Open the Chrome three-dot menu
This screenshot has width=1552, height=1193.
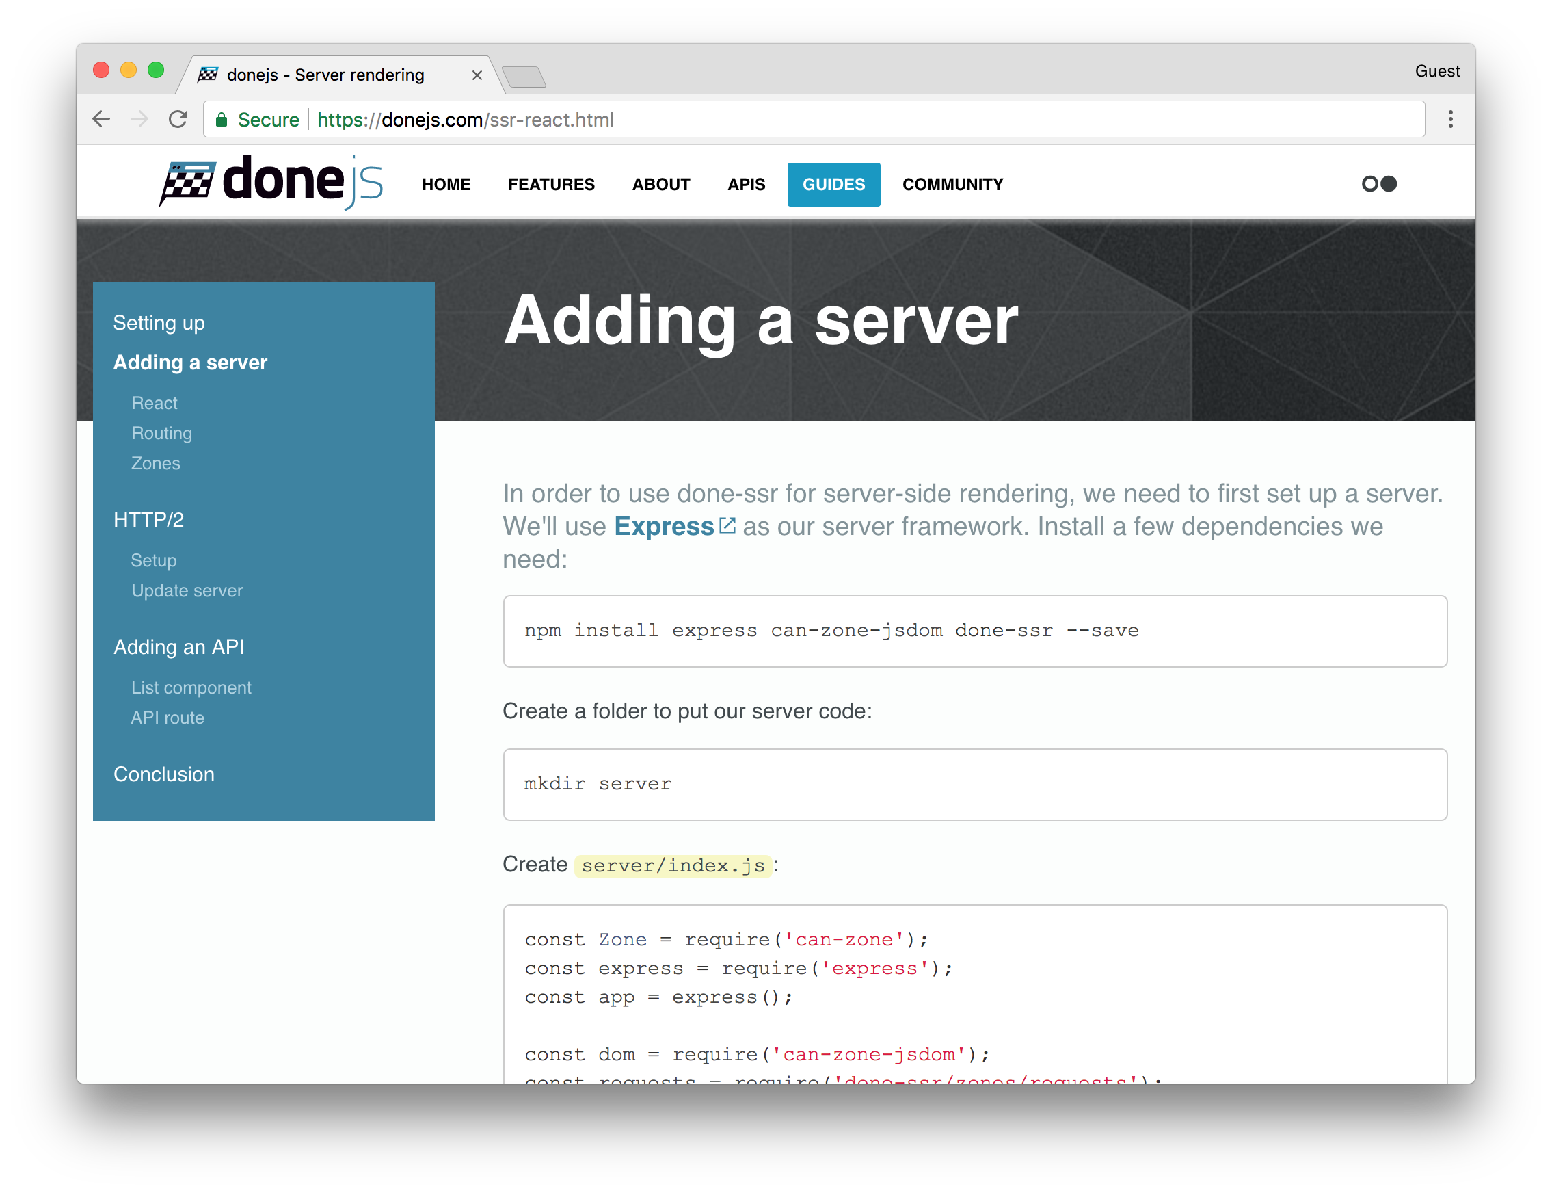coord(1450,119)
